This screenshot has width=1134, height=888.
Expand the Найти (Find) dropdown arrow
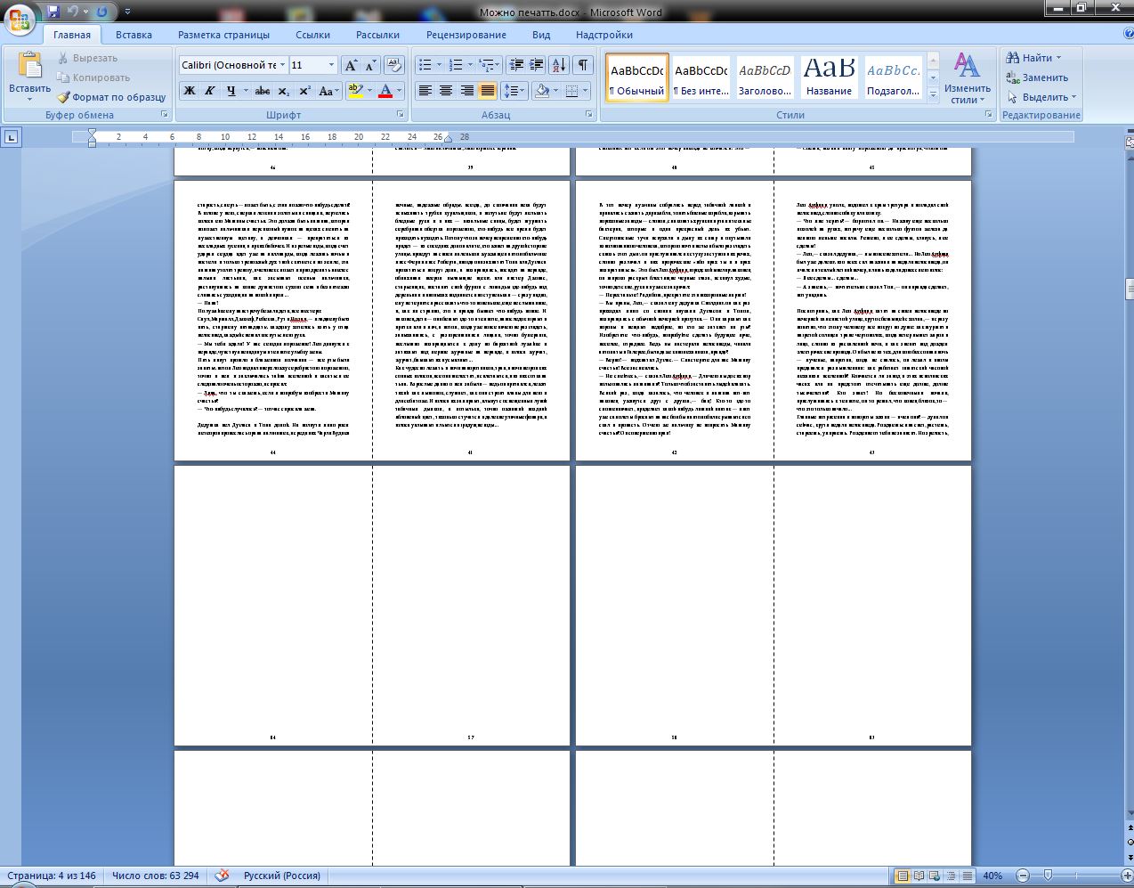(x=1058, y=58)
